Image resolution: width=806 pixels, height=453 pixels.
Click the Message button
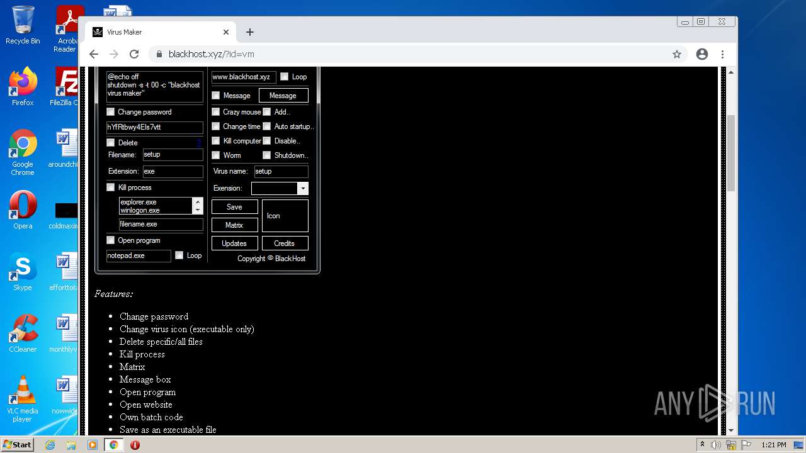click(283, 96)
